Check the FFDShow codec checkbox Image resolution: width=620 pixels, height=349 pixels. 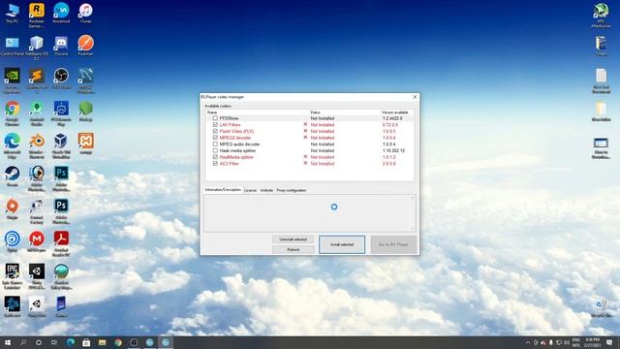(x=215, y=118)
